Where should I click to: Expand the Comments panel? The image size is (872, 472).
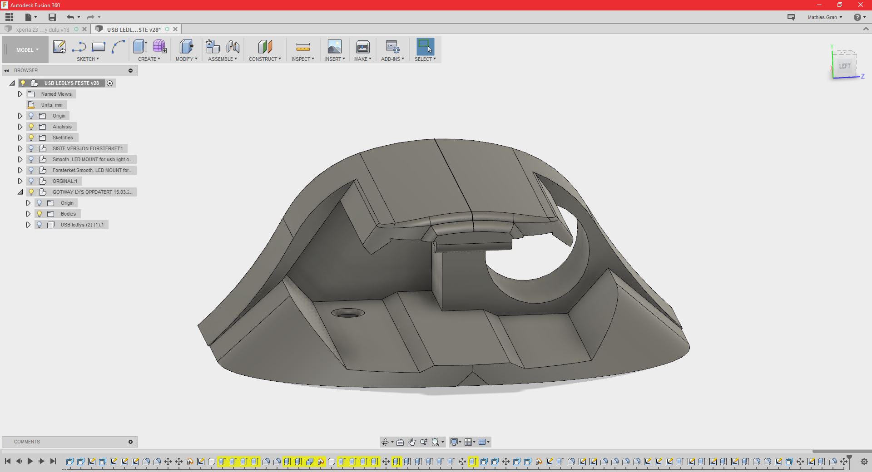tap(130, 442)
